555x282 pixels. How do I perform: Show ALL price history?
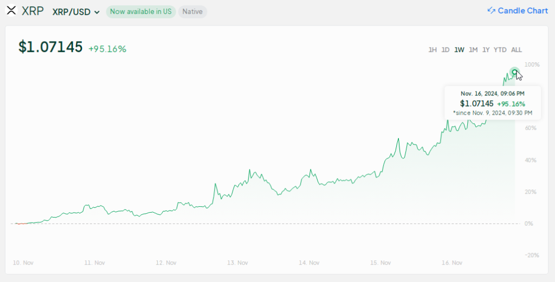517,50
